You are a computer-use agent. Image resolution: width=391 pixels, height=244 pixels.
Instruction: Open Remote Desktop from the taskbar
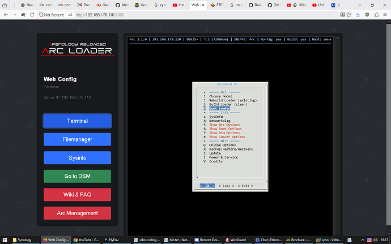click(207, 240)
